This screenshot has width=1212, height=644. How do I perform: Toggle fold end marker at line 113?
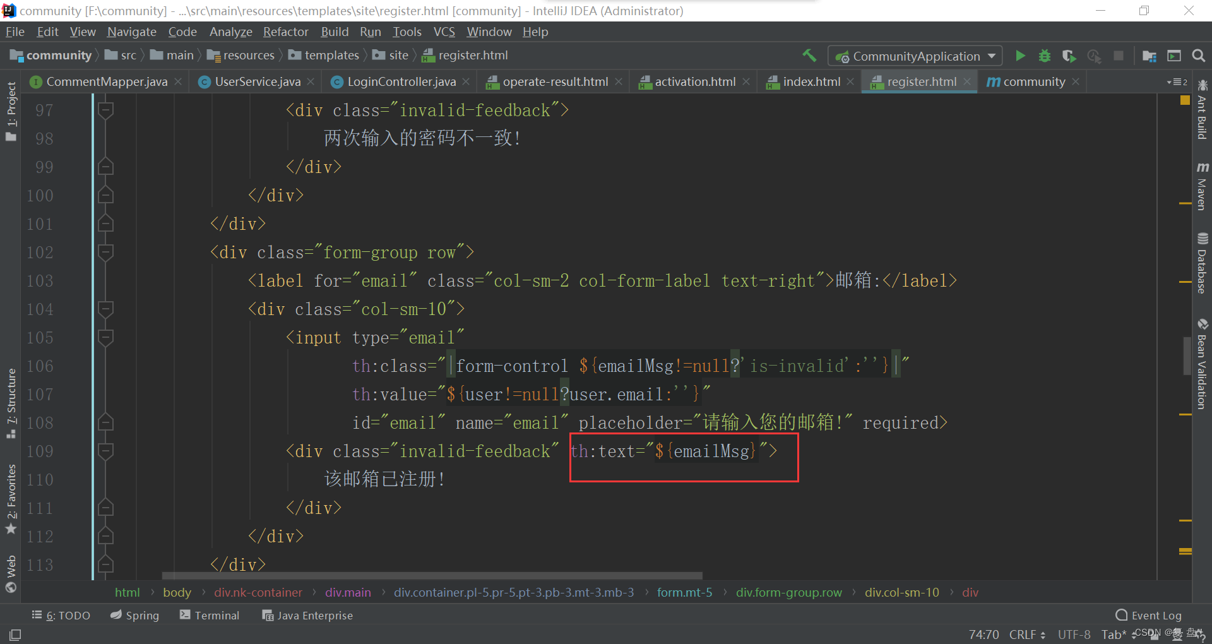coord(105,565)
